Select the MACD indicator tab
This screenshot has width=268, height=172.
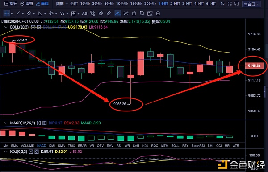42,146
